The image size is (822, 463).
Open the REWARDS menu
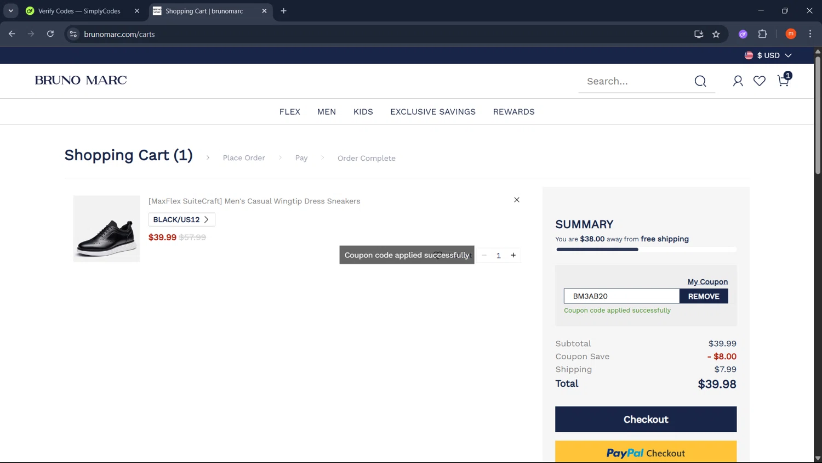(513, 112)
